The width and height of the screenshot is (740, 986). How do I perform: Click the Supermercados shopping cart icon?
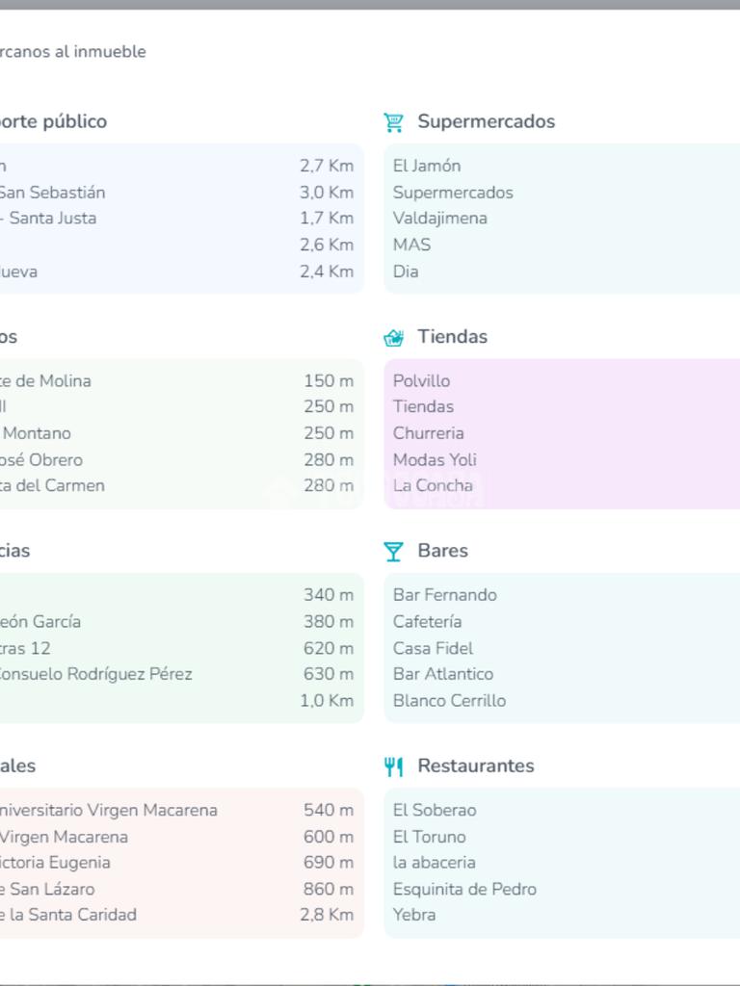[393, 122]
